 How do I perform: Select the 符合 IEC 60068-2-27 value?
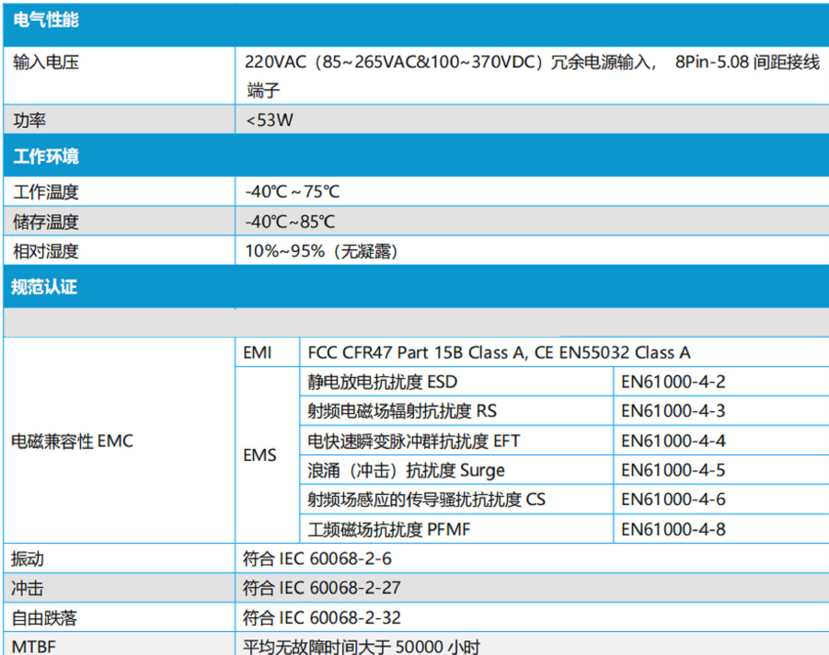(x=322, y=588)
